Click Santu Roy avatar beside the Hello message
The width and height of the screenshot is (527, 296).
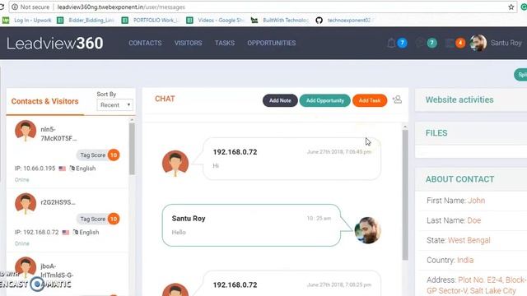click(368, 230)
